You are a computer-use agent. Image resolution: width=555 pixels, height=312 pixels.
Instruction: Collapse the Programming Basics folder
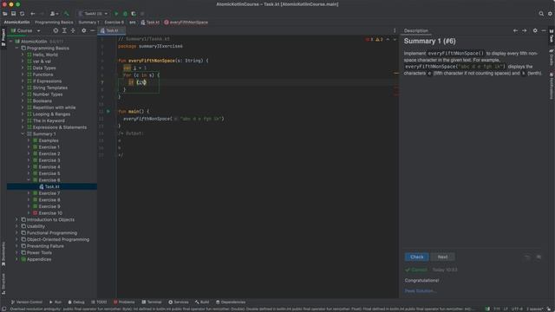click(x=16, y=49)
